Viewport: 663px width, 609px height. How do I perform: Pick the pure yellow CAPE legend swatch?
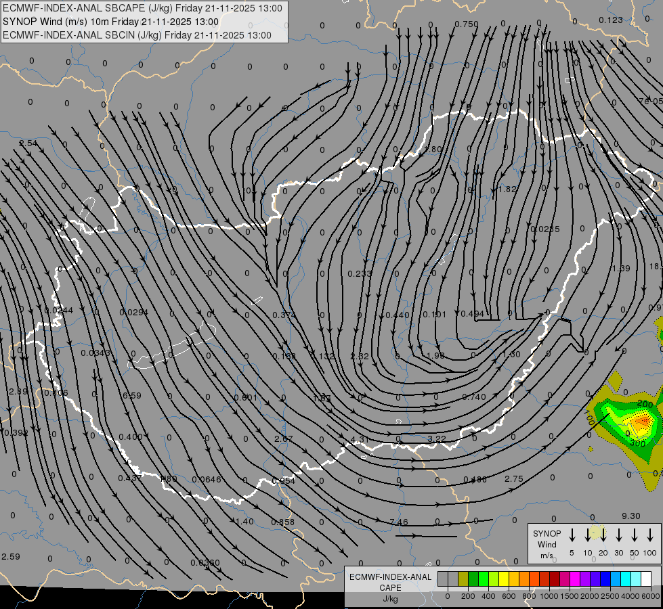coord(504,579)
